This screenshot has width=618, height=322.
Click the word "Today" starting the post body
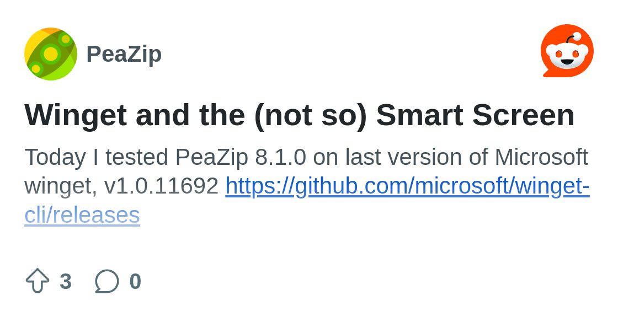[55, 157]
